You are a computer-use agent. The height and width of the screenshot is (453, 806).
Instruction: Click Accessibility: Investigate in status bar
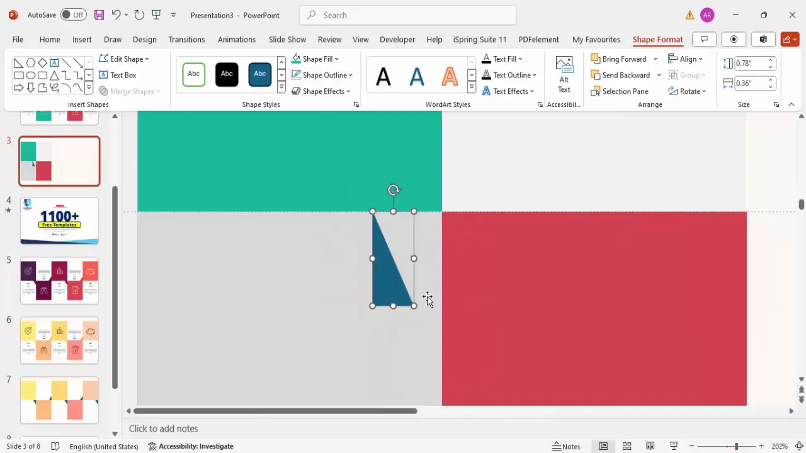[x=191, y=446]
